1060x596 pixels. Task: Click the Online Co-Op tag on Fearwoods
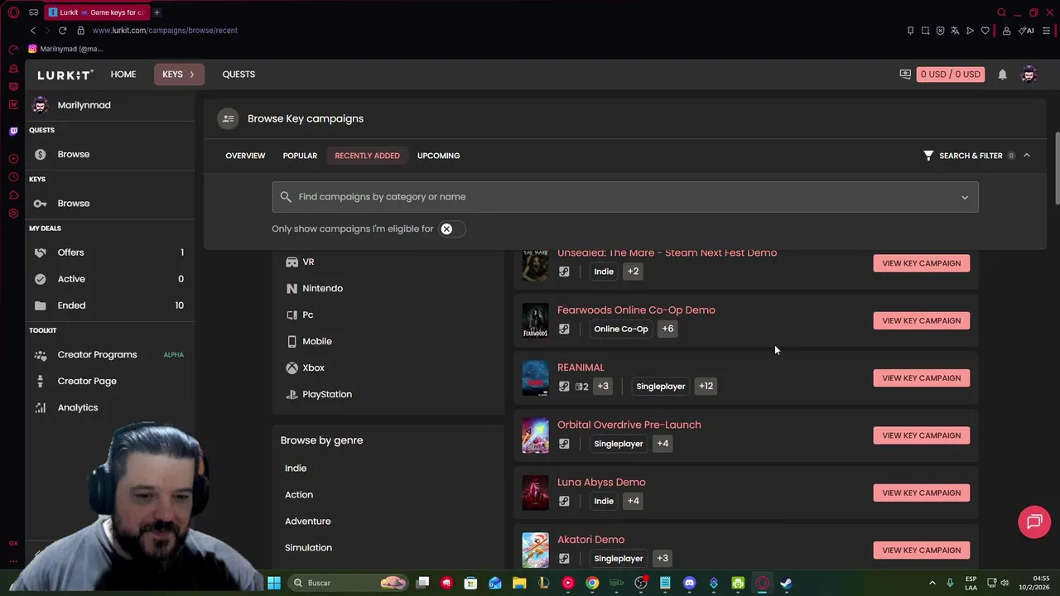pos(621,329)
